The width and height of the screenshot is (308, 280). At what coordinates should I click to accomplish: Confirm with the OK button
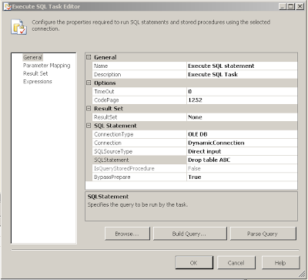[194, 263]
